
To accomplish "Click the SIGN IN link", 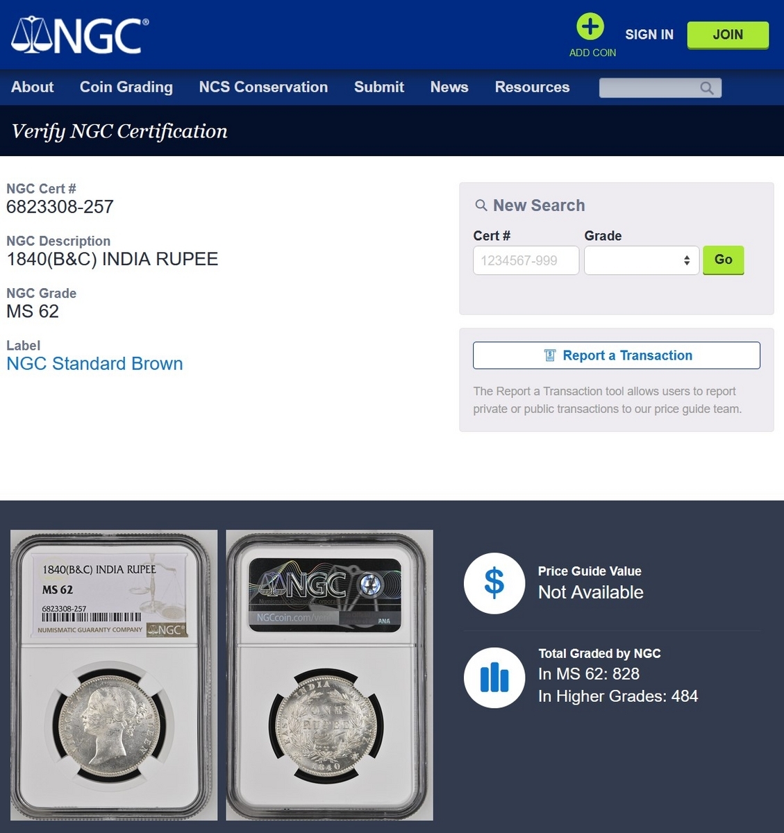I will (649, 35).
